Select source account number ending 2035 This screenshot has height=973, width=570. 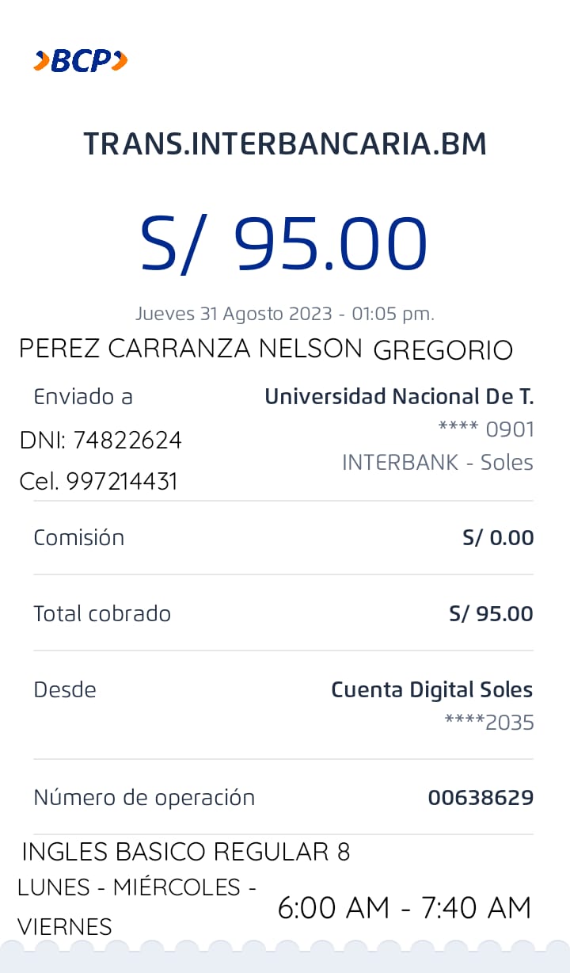tap(489, 723)
